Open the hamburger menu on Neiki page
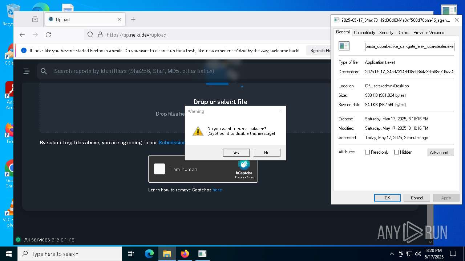Image resolution: width=465 pixels, height=261 pixels. pos(26,71)
